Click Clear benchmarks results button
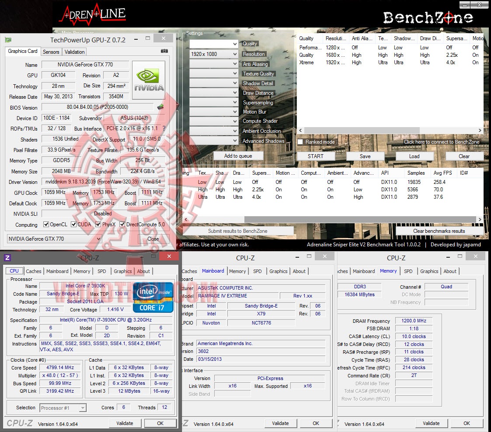This screenshot has width=491, height=432. click(x=439, y=231)
